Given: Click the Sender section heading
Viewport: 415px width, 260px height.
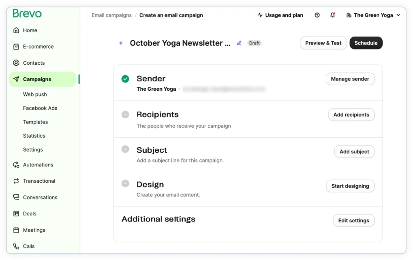Looking at the screenshot, I should pyautogui.click(x=151, y=79).
